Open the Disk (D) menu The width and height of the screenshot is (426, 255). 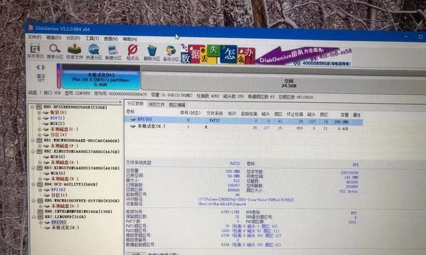click(x=54, y=38)
